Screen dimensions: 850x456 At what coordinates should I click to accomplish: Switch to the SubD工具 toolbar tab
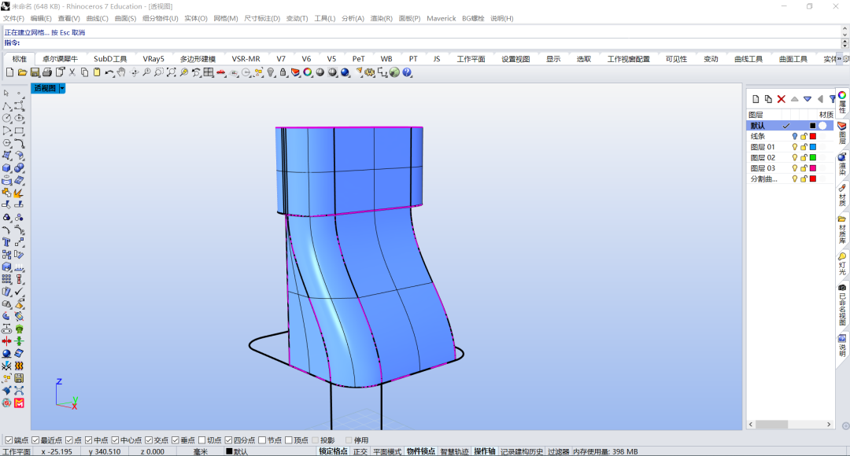110,58
